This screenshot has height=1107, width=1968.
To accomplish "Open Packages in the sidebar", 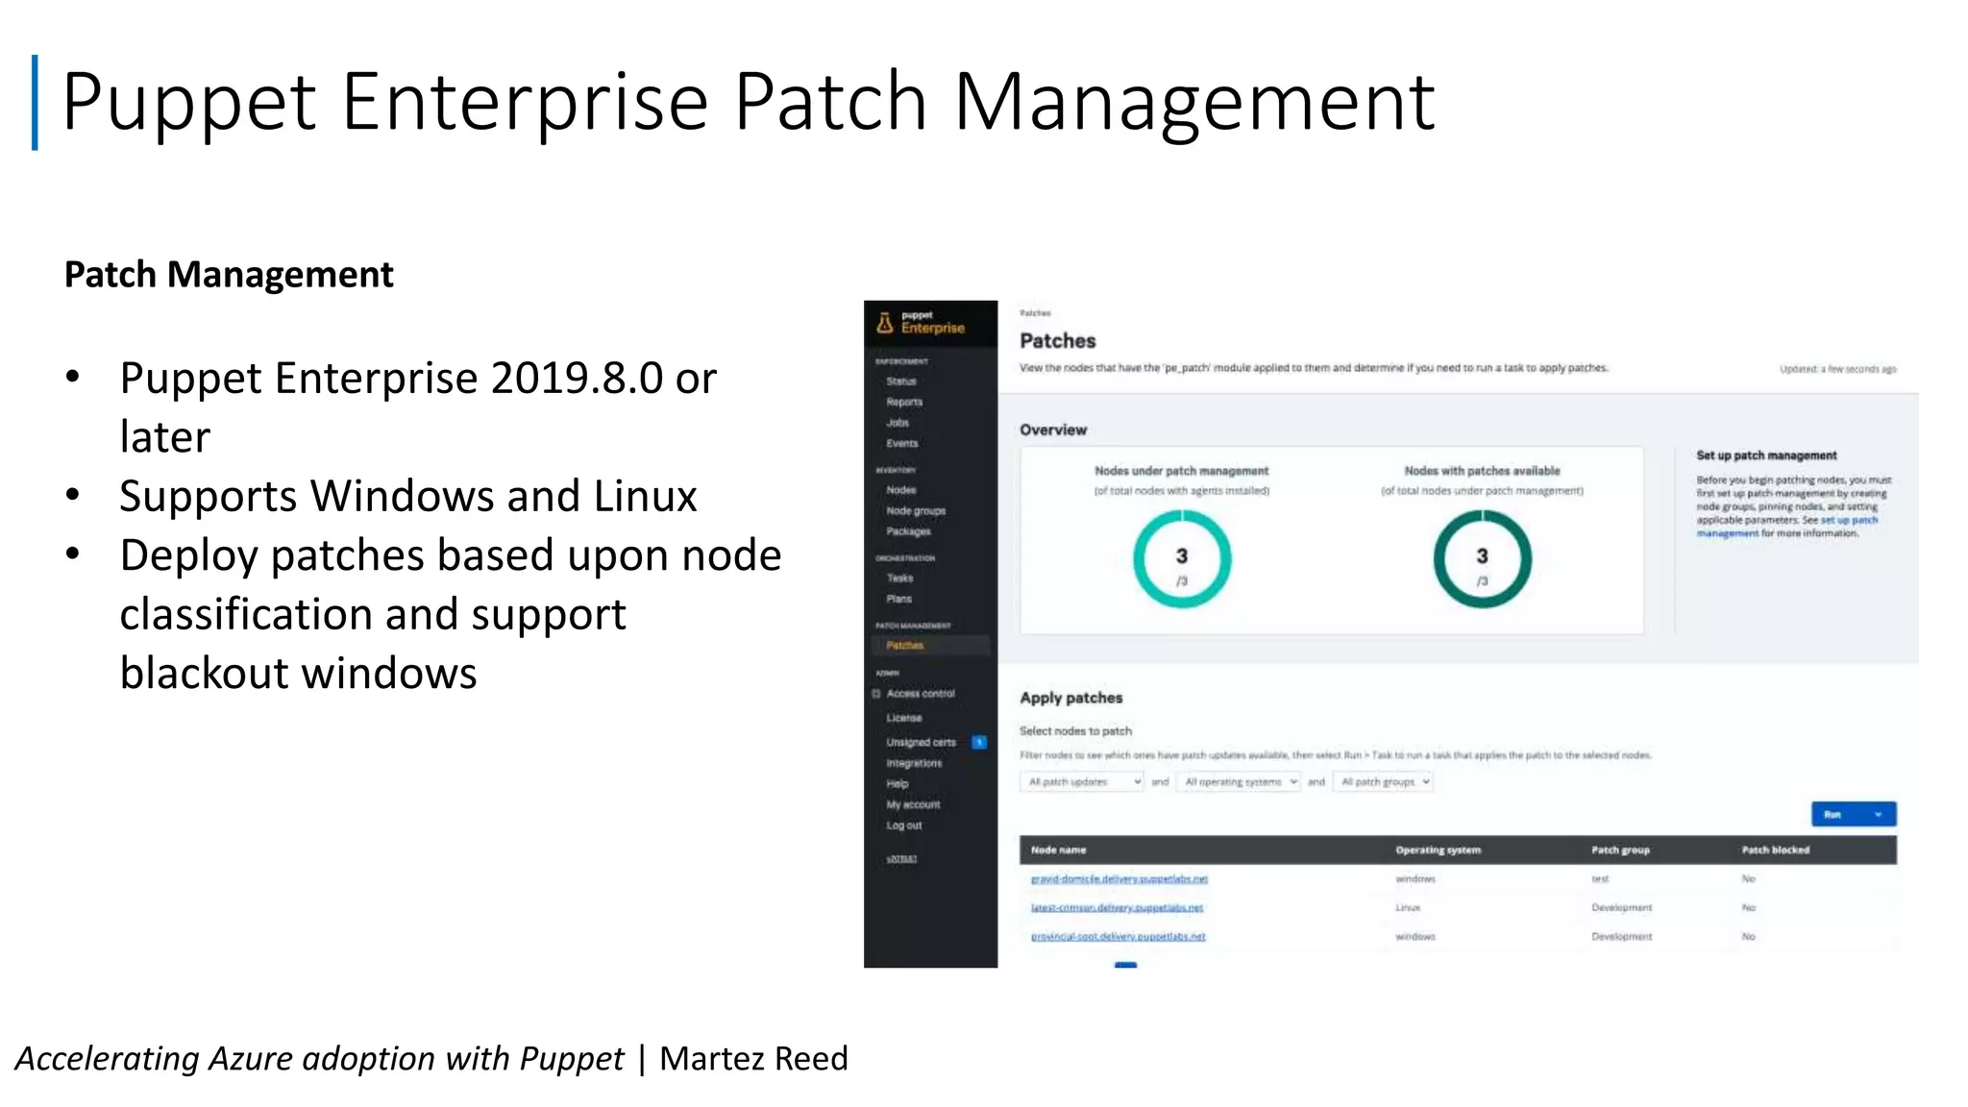I will pyautogui.click(x=908, y=531).
